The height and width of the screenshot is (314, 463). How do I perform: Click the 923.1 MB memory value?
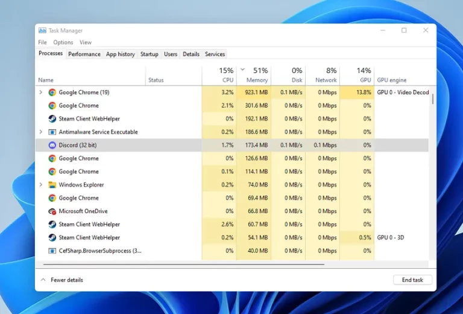[256, 92]
